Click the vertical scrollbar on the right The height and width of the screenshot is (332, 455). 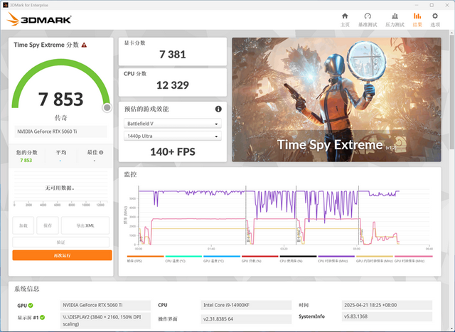pyautogui.click(x=452, y=93)
